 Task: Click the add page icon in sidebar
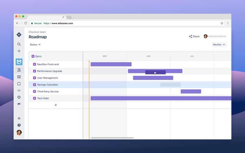(x=19, y=84)
